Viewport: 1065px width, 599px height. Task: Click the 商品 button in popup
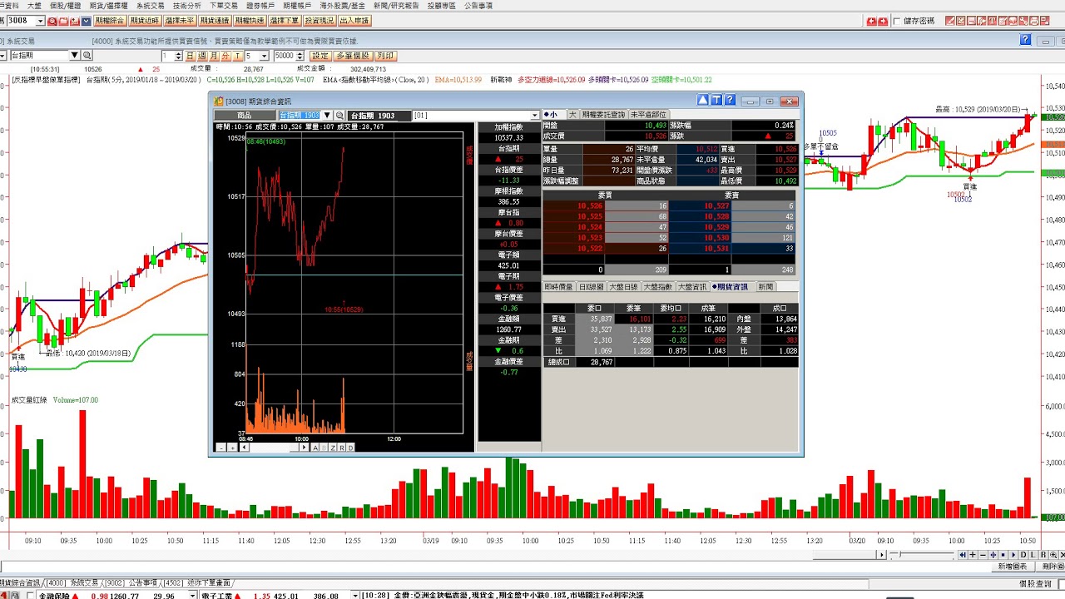tap(245, 116)
